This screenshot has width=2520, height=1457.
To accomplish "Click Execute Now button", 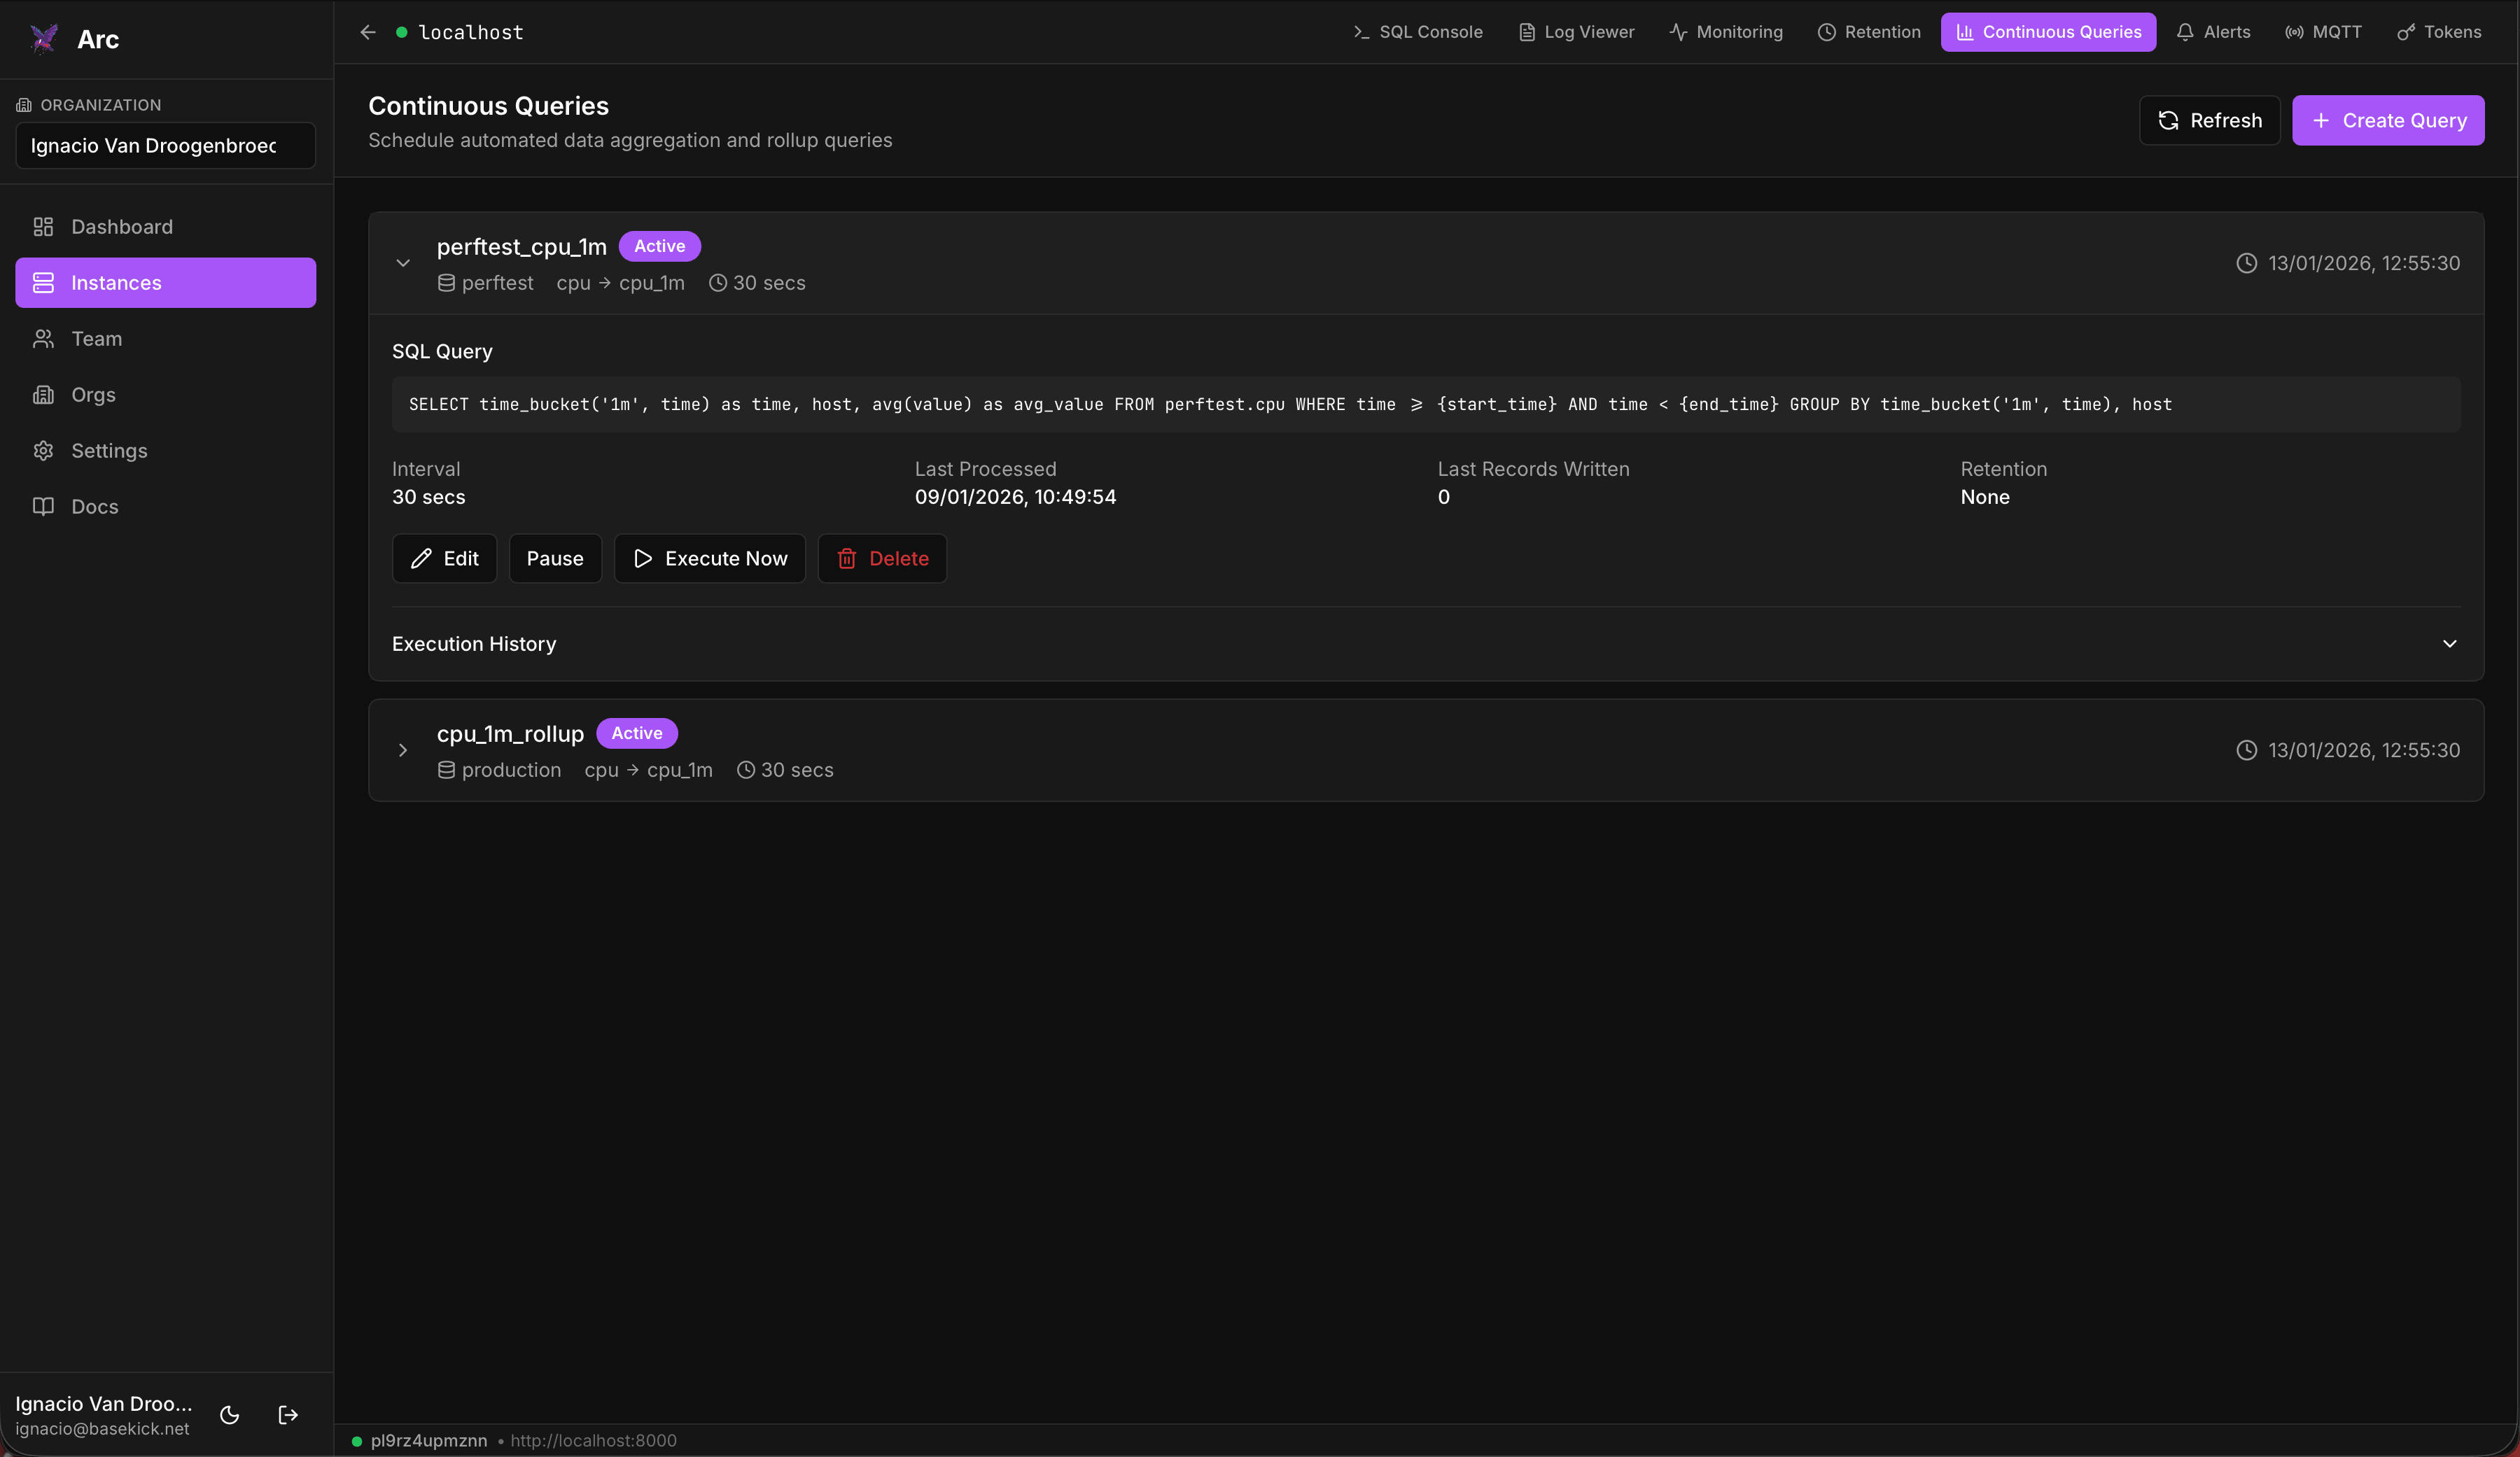I will pyautogui.click(x=710, y=558).
